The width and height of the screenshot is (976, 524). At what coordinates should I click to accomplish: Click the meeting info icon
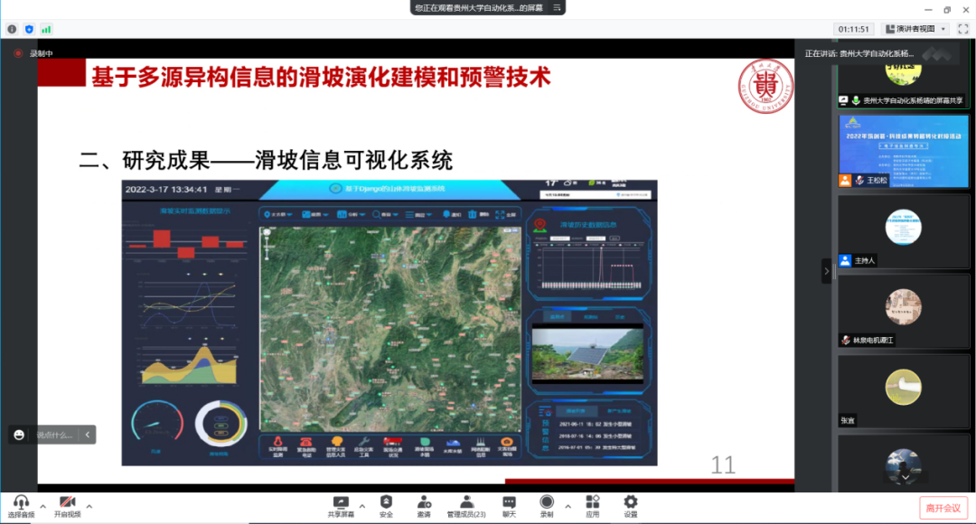pyautogui.click(x=12, y=29)
